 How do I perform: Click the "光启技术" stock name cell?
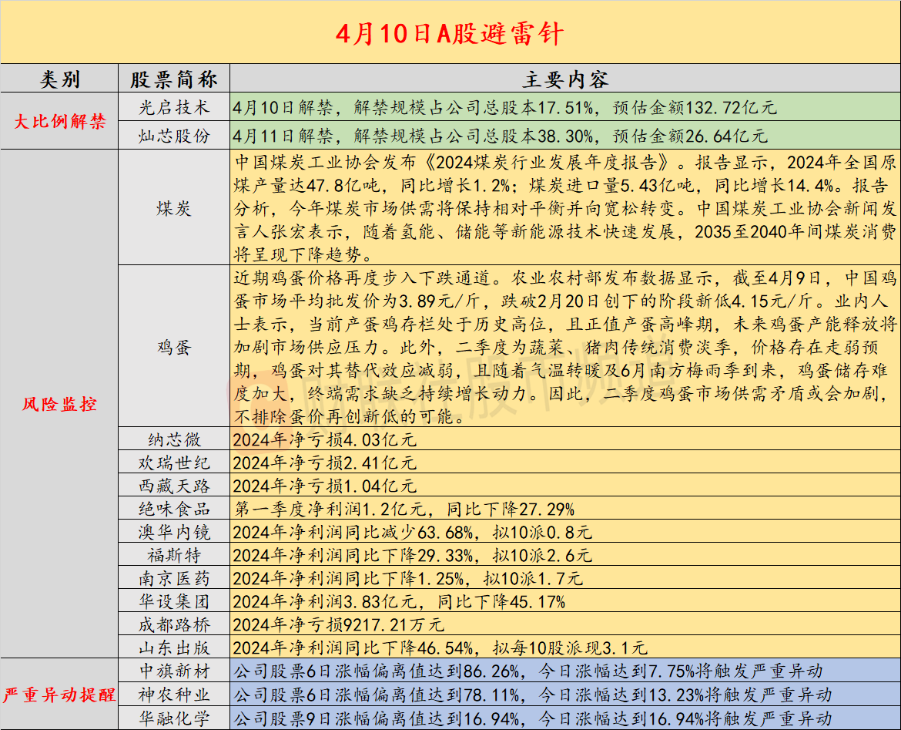tap(174, 108)
